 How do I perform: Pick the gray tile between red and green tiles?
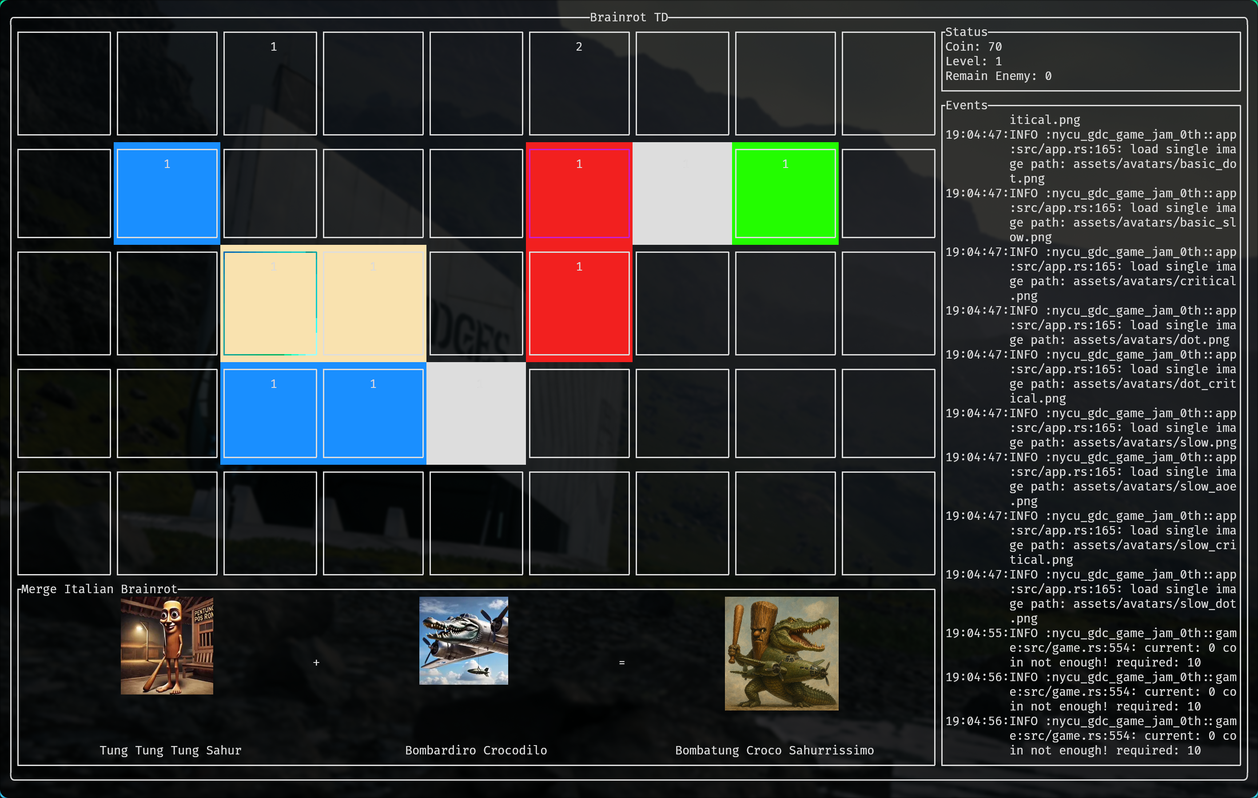682,193
